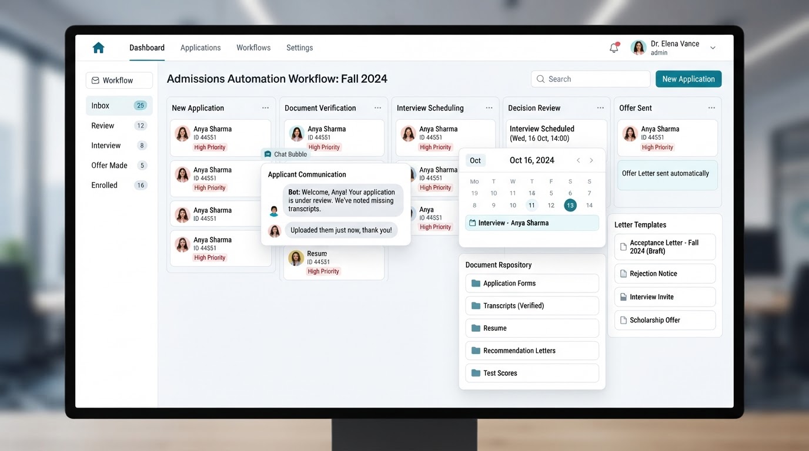Expand the user account menu chevron

713,48
